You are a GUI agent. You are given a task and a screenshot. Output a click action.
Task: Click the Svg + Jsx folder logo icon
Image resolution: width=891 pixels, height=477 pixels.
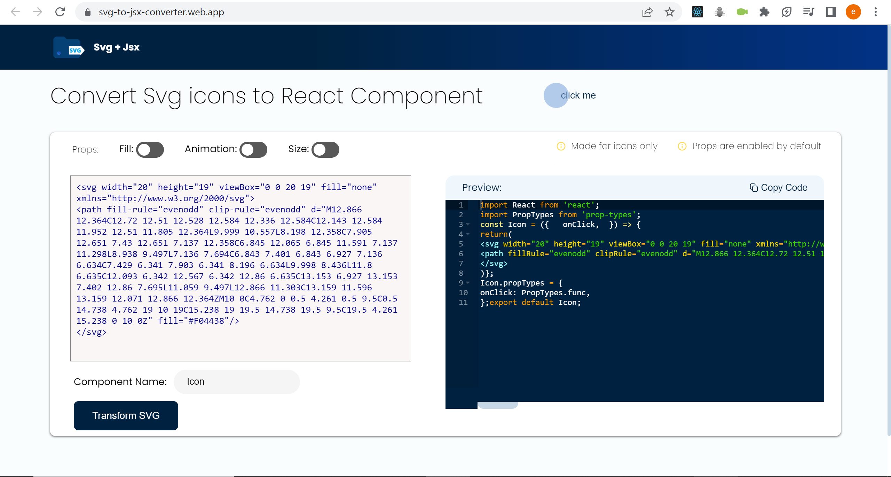pyautogui.click(x=69, y=47)
